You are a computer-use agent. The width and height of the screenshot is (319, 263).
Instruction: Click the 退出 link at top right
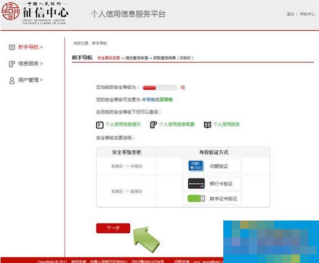tap(290, 14)
